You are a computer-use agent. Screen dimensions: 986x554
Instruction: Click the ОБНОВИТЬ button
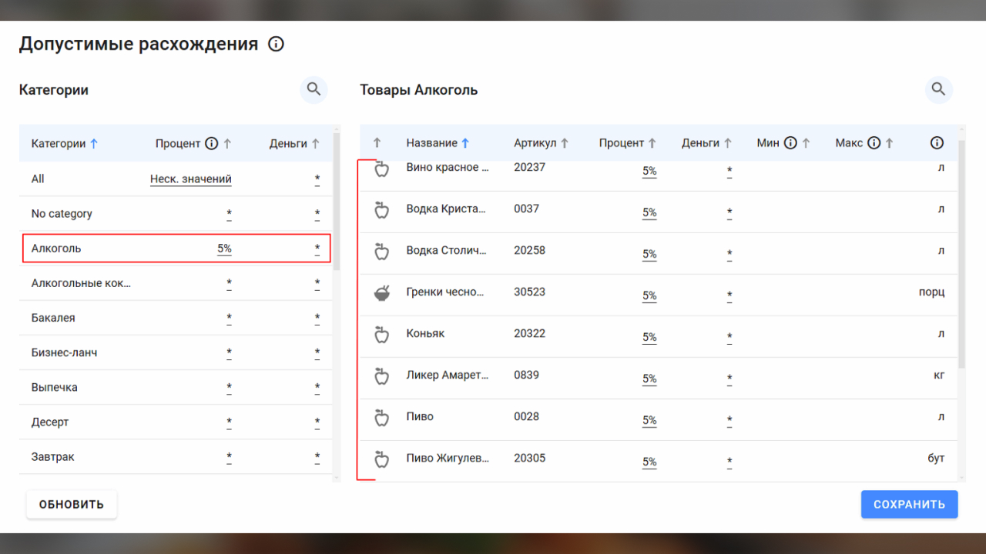(72, 505)
